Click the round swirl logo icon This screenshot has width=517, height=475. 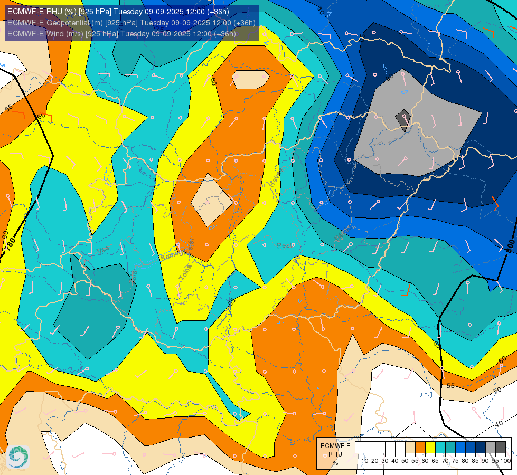(x=18, y=457)
